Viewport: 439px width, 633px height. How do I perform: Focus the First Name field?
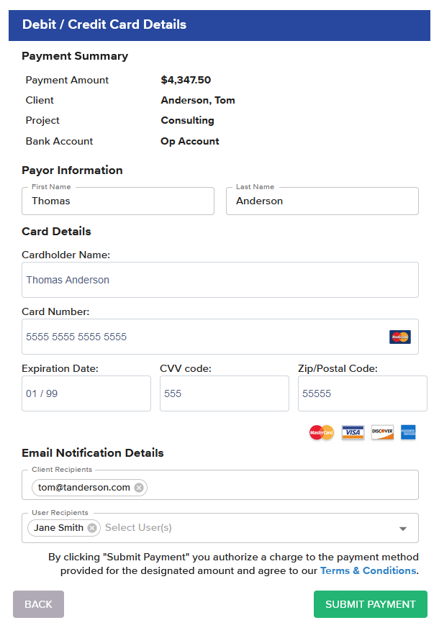[x=118, y=201]
